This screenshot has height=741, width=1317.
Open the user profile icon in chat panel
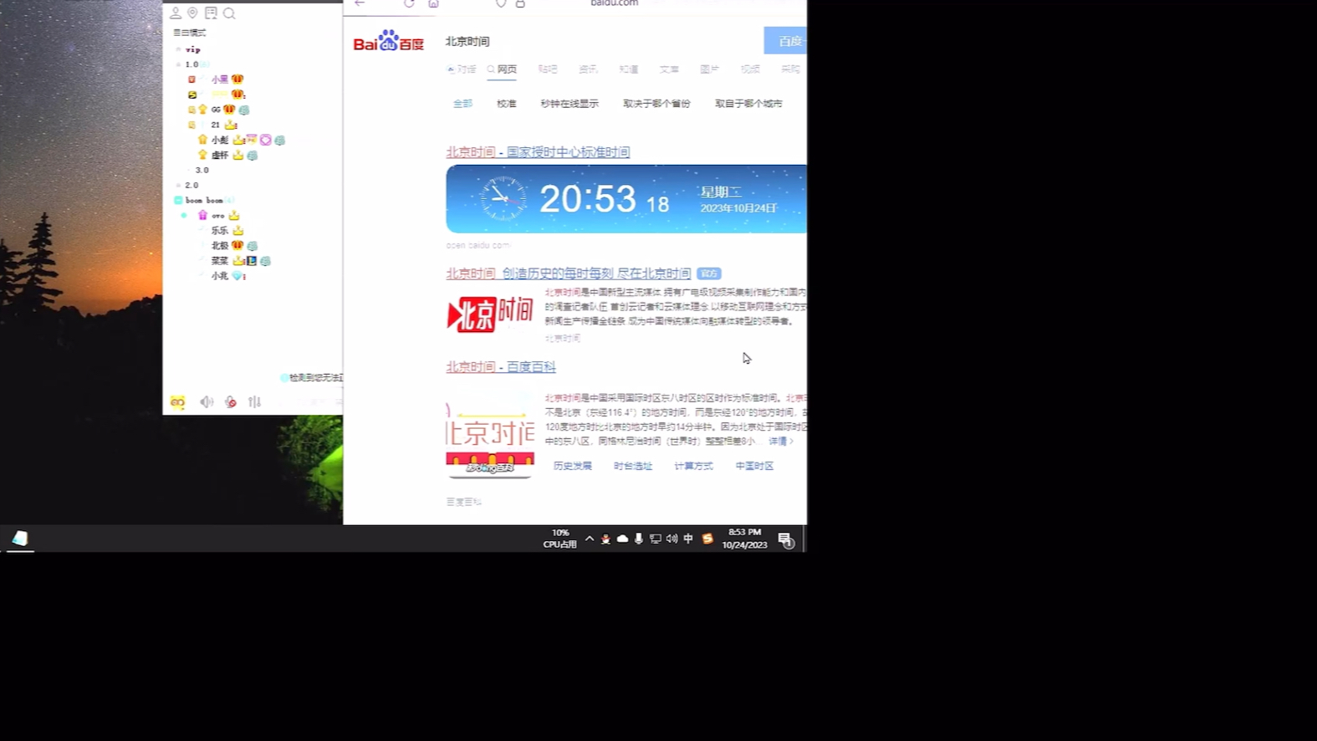[x=176, y=13]
